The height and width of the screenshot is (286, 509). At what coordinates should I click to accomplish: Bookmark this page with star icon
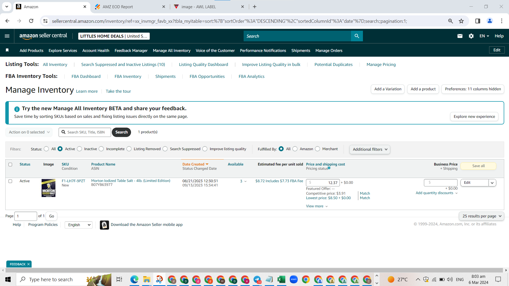(461, 21)
